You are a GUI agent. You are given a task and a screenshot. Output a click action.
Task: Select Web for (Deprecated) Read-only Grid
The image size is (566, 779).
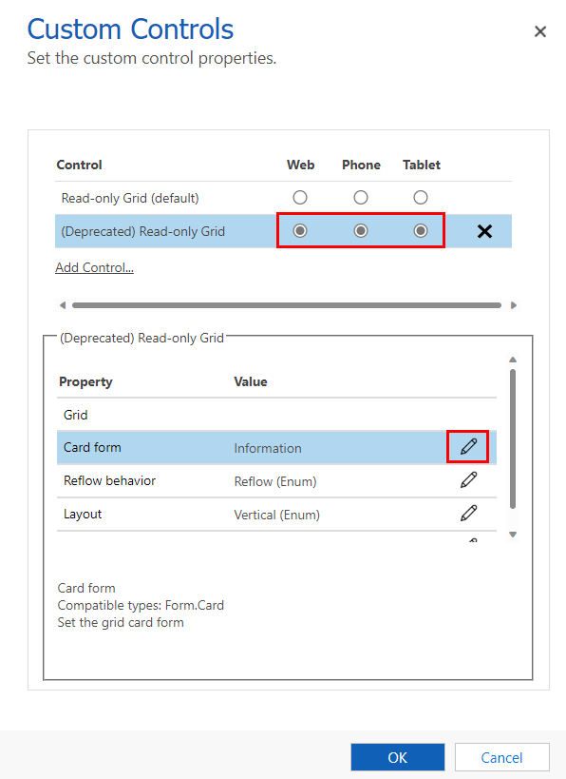click(300, 231)
